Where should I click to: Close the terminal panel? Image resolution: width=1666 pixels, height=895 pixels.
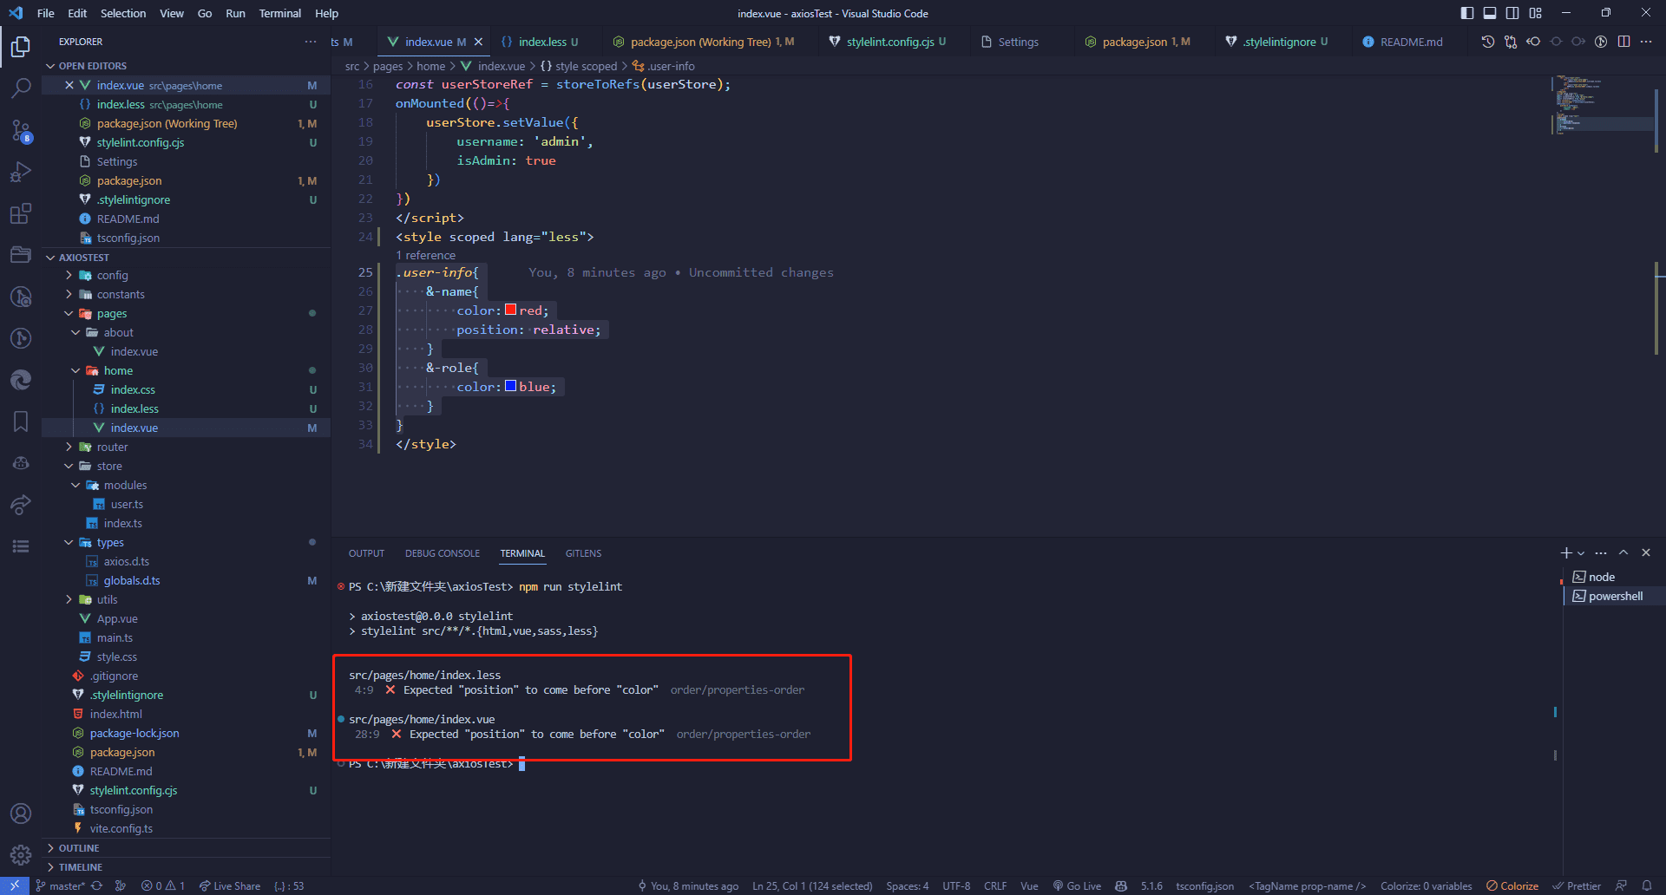coord(1646,552)
